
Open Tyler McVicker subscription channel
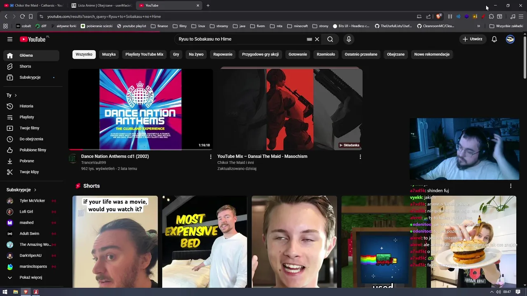(31, 201)
